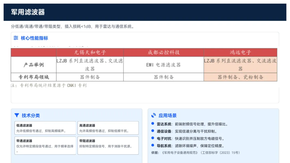Viewport: 290px width, 163px height.
Task: Click the signal icon beside 应用场景
Action: point(154,115)
